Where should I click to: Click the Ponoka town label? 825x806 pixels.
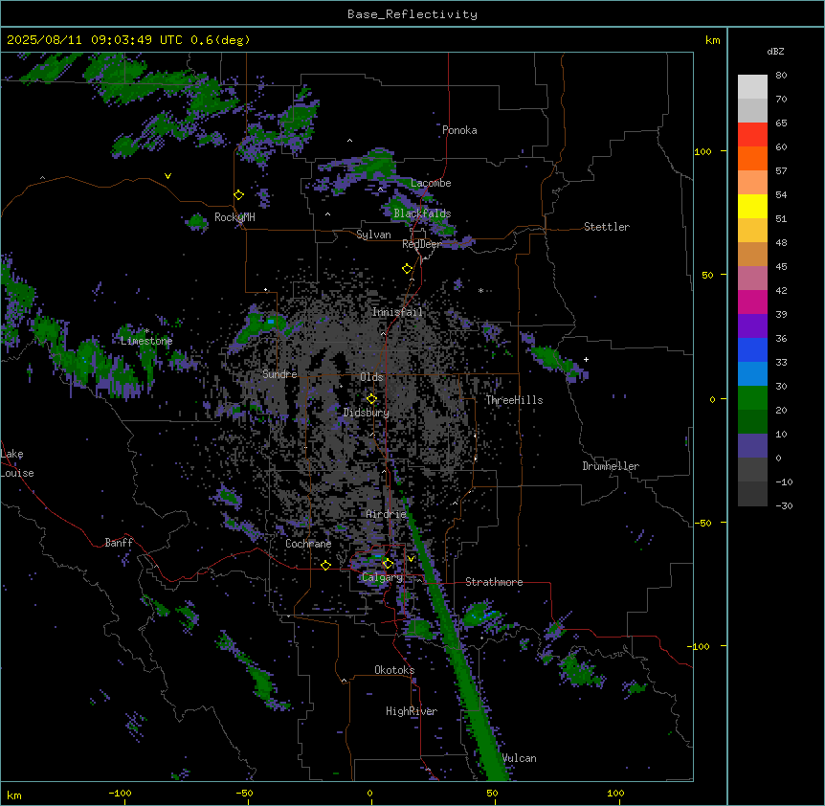click(x=459, y=130)
